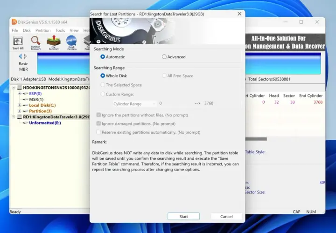
Task: Click the DiskGenius app logo in title bar
Action: pos(14,22)
